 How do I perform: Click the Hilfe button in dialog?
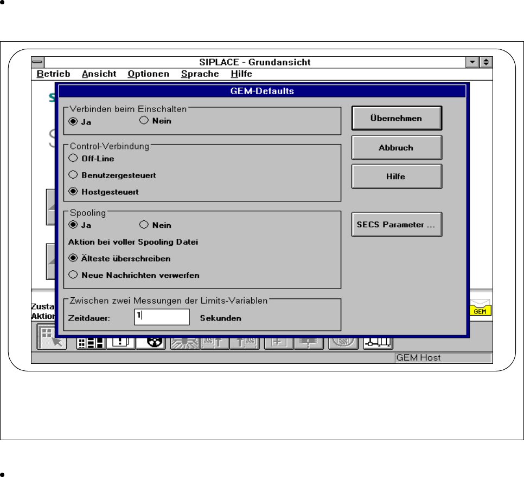click(397, 177)
